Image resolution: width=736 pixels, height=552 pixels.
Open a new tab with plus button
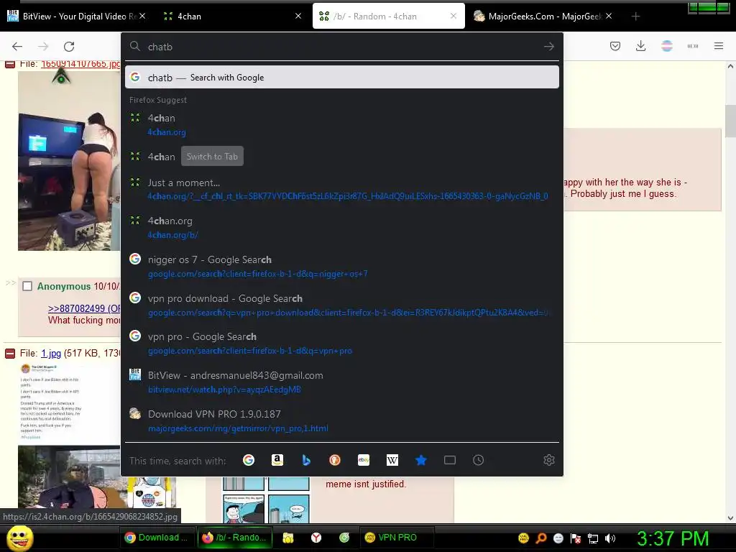[x=635, y=17]
